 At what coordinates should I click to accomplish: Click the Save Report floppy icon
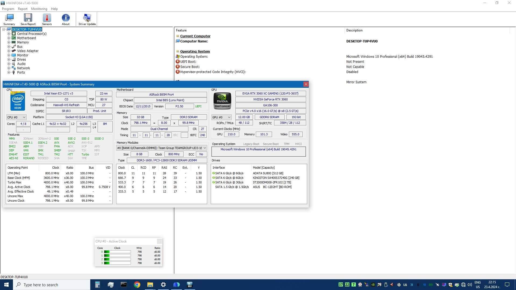[28, 19]
